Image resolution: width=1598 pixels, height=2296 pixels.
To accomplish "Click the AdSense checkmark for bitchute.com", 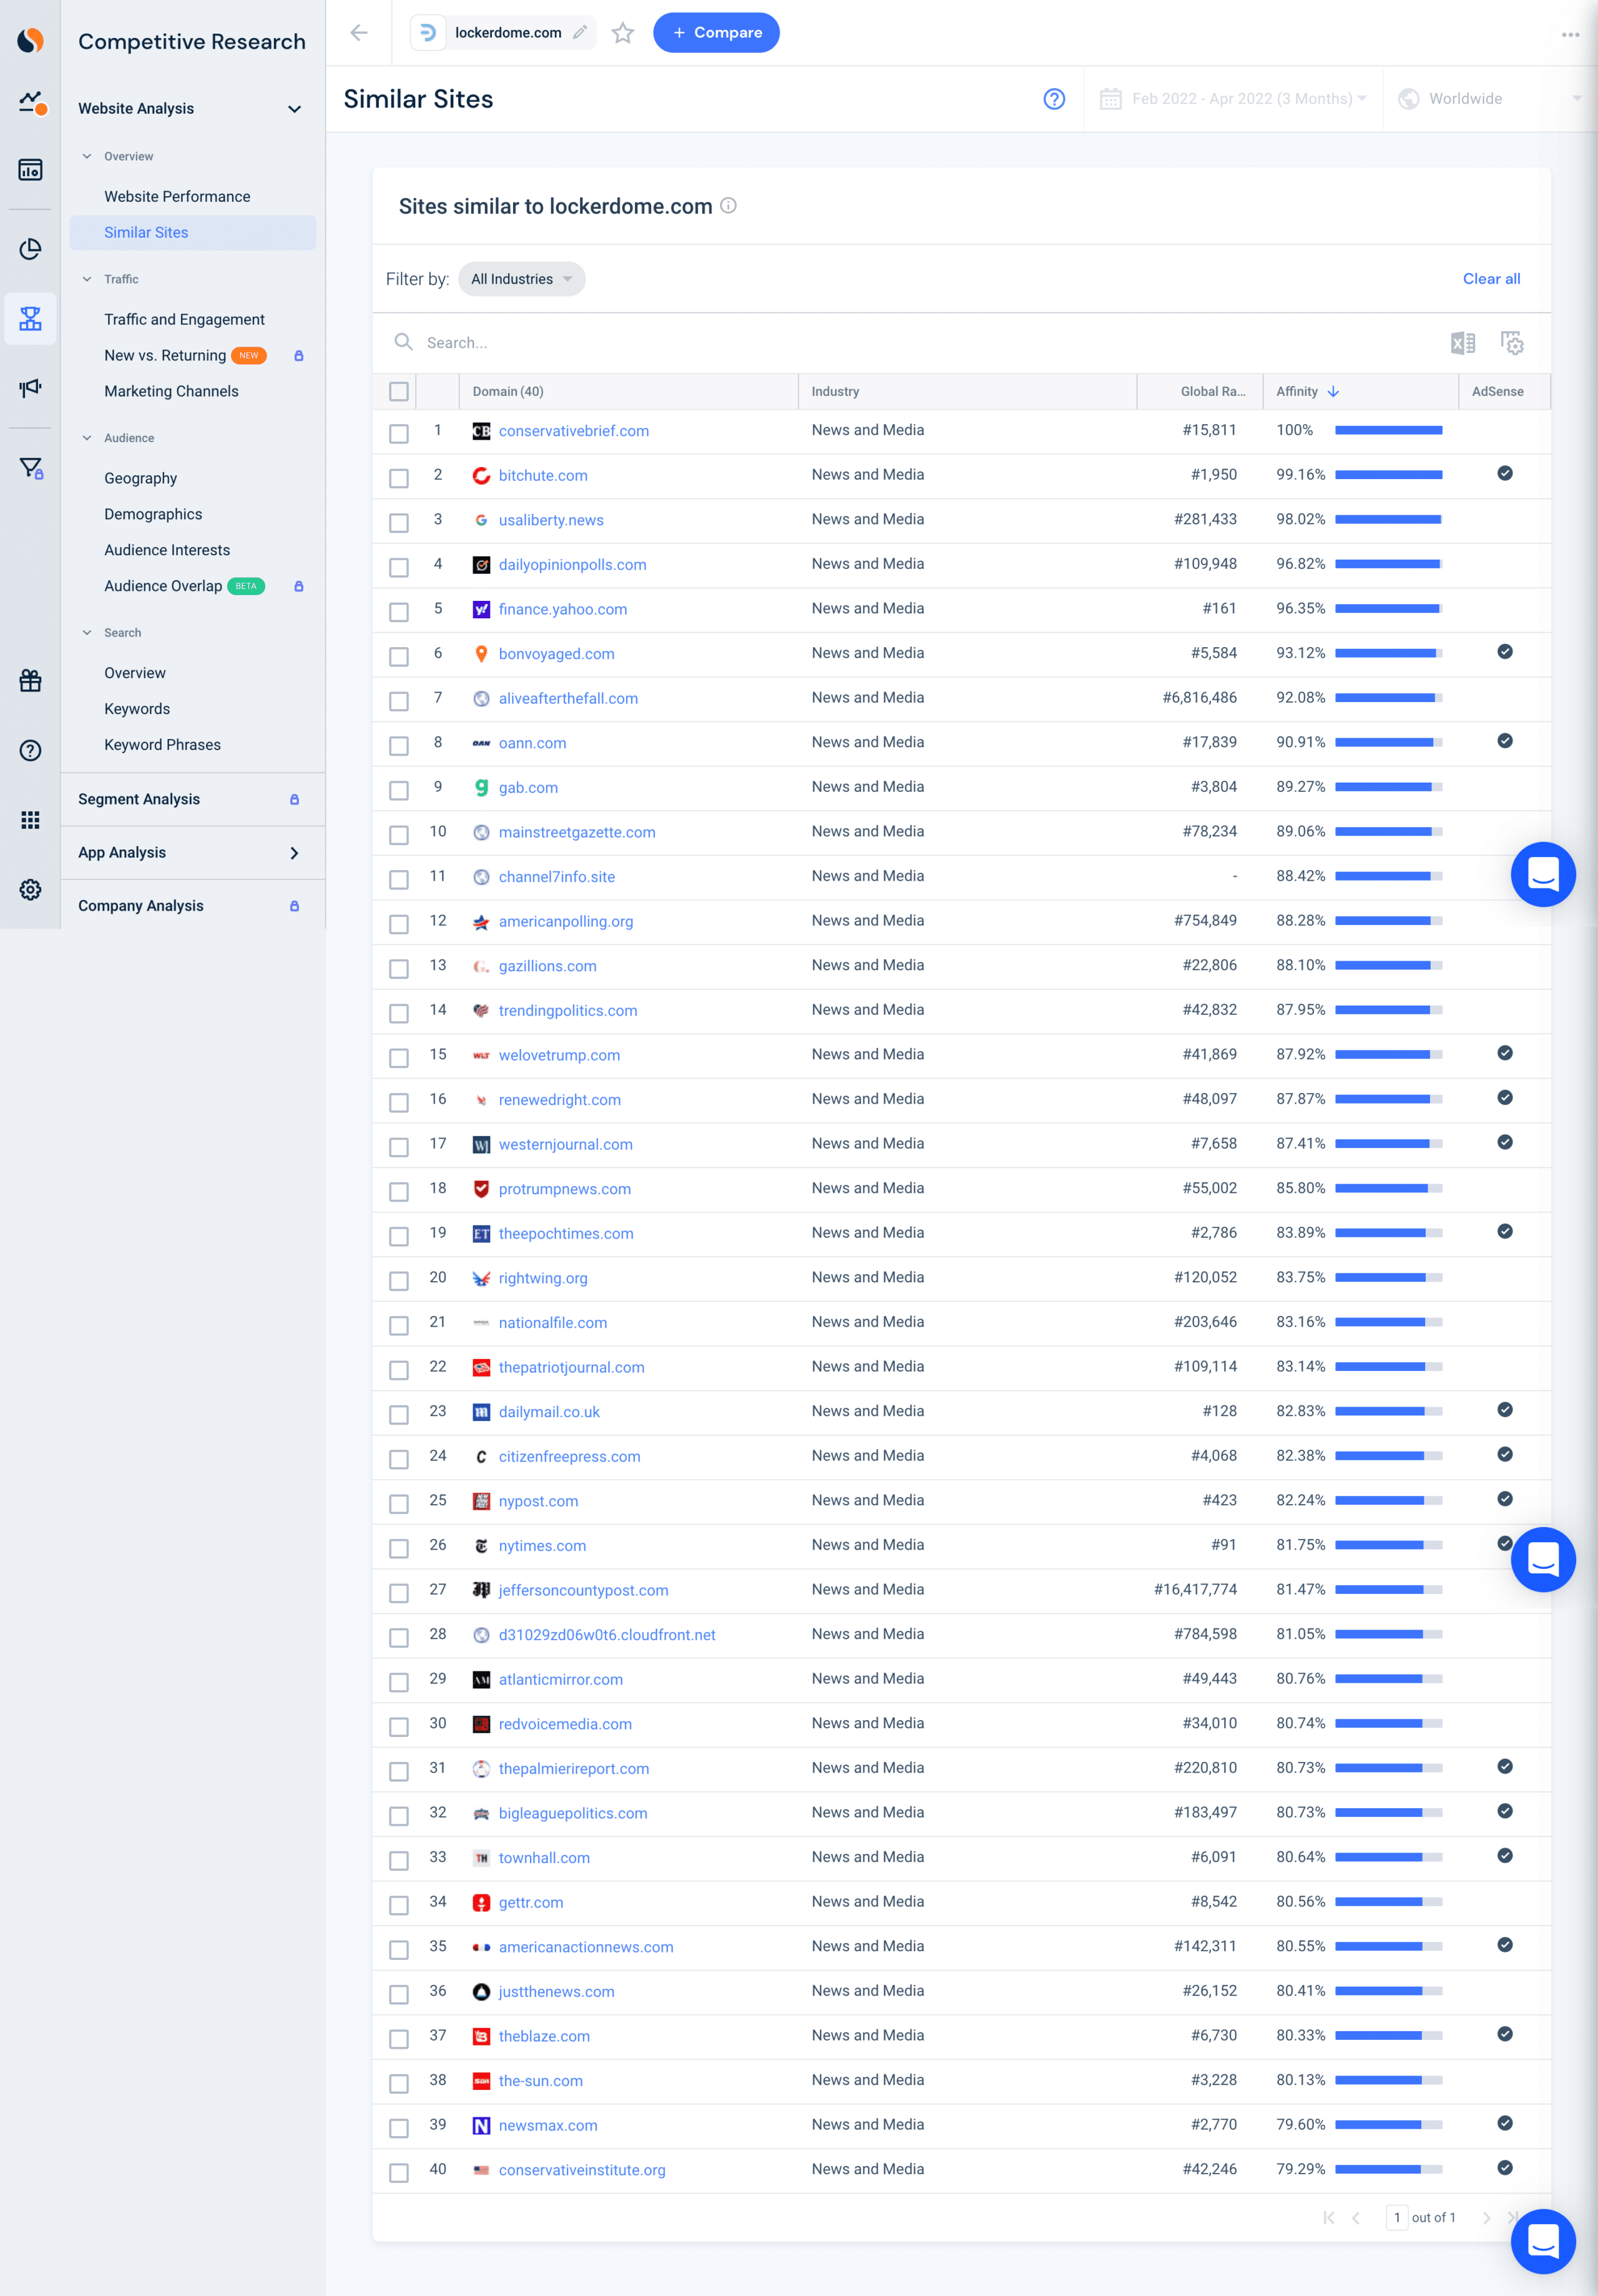I will click(x=1505, y=473).
